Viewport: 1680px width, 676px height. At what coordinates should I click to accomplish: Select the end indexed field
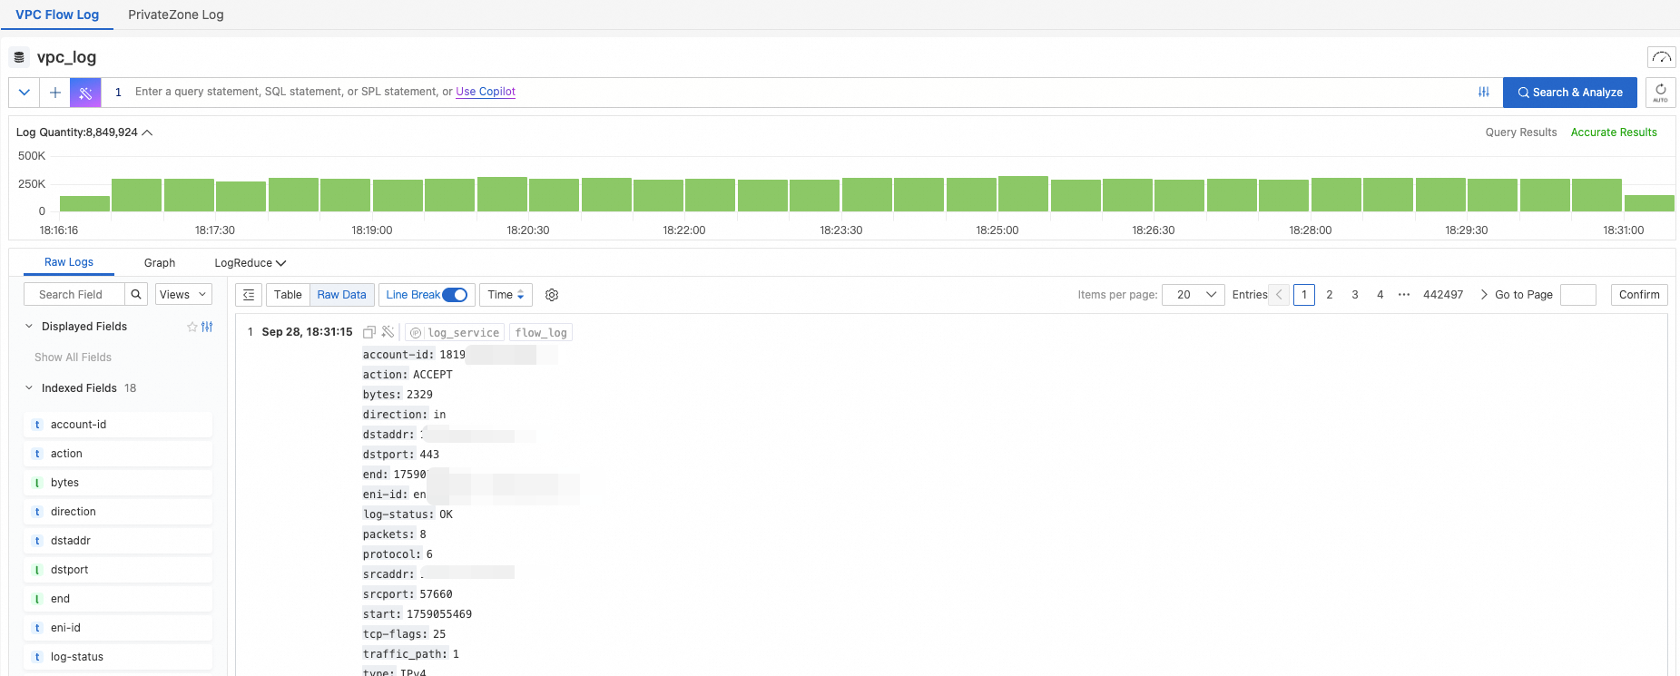[x=118, y=599]
